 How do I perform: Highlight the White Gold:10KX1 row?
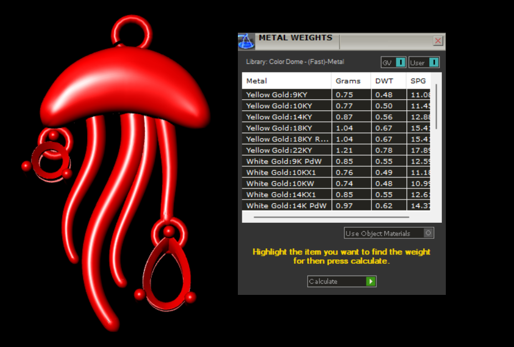click(336, 173)
